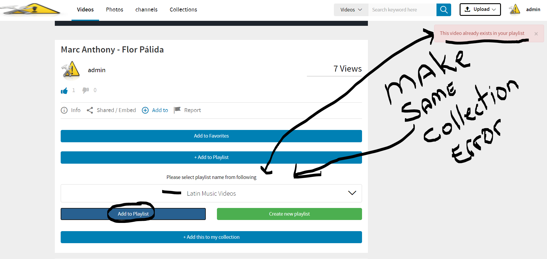Image resolution: width=547 pixels, height=259 pixels.
Task: Open the channels navigation item
Action: 147,10
